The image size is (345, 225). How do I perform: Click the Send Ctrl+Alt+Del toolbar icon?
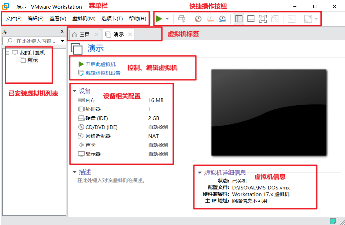(181, 19)
